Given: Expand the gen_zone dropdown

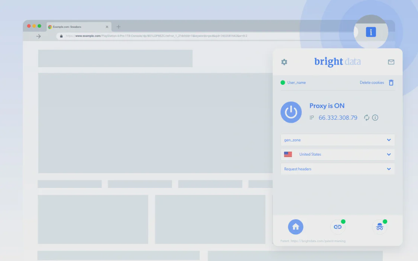Looking at the screenshot, I should tap(337, 140).
